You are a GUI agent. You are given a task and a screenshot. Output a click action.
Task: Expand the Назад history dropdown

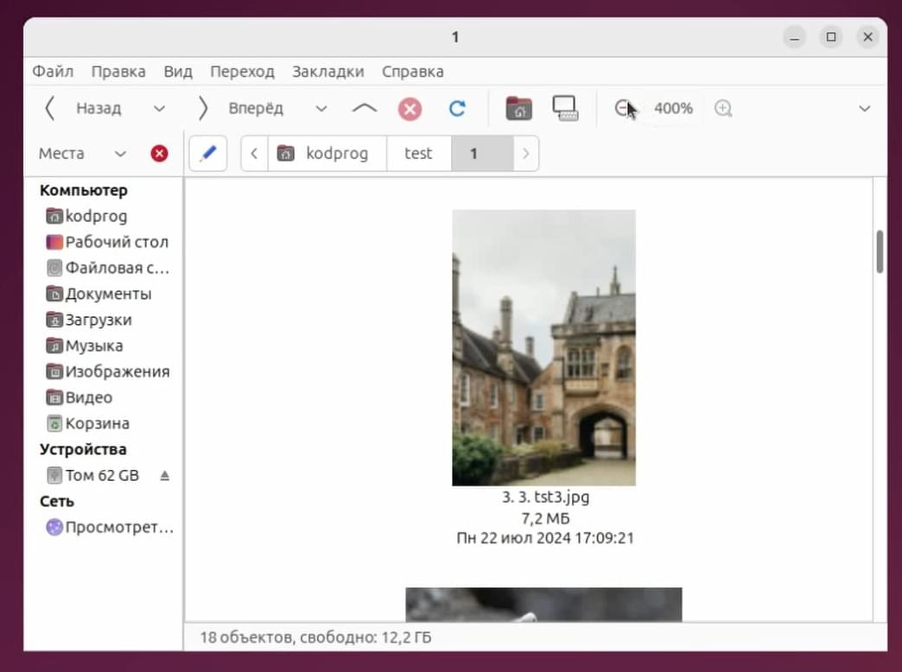(x=159, y=108)
